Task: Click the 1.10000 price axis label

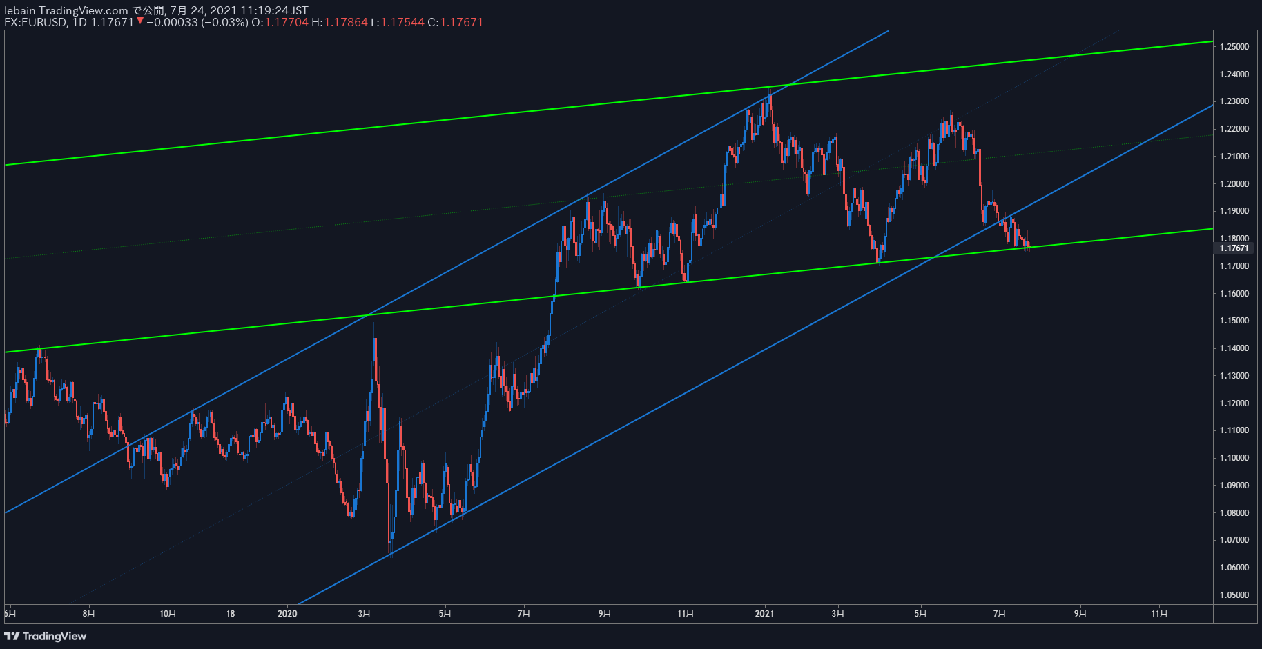Action: [1234, 458]
